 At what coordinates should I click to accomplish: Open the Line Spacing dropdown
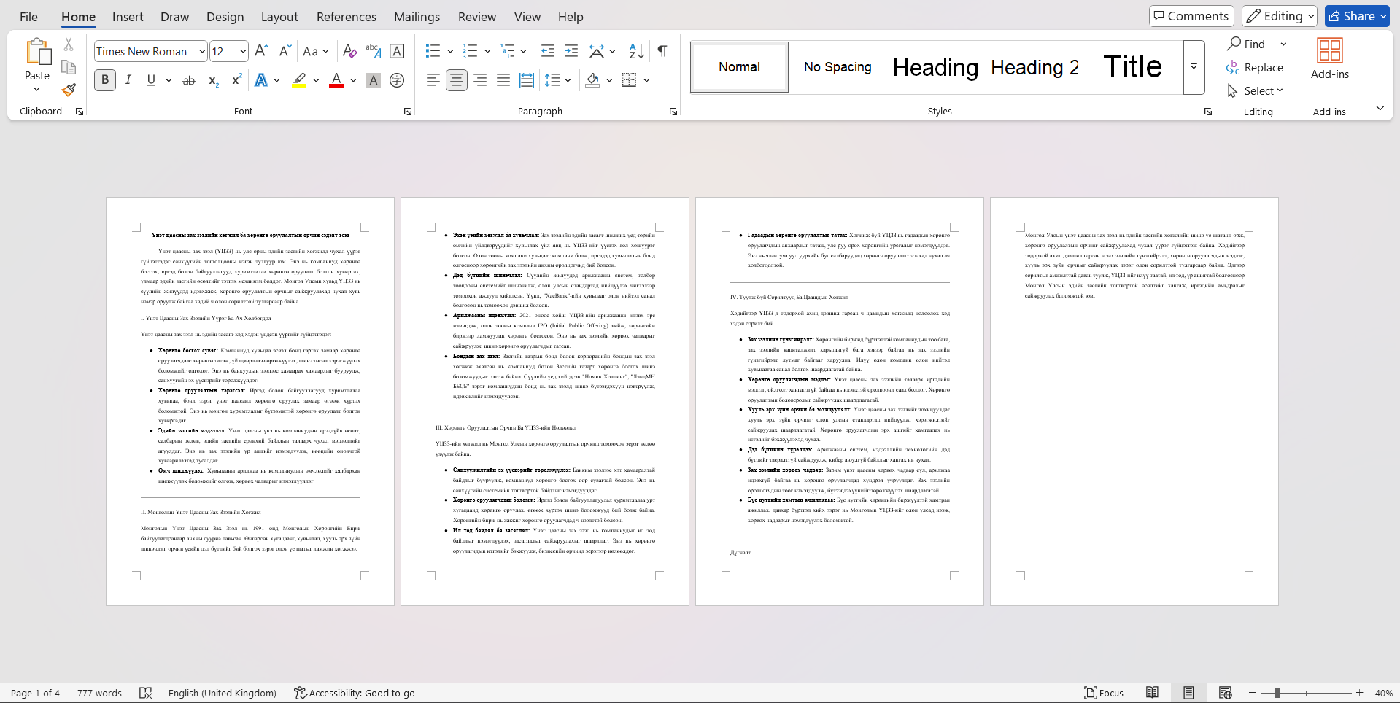tap(568, 80)
